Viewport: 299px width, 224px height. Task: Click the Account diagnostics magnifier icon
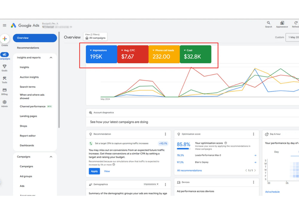pos(91,113)
